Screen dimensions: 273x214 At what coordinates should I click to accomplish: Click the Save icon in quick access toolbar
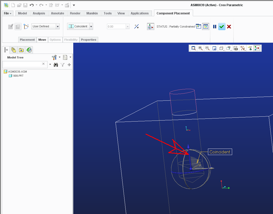click(25, 5)
